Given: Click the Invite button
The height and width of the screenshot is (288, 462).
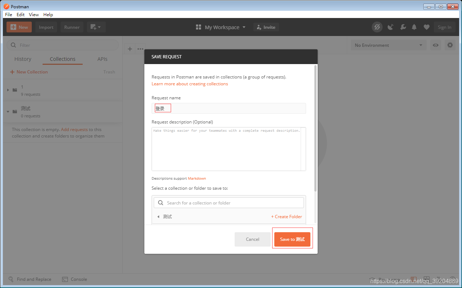Looking at the screenshot, I should click(266, 27).
